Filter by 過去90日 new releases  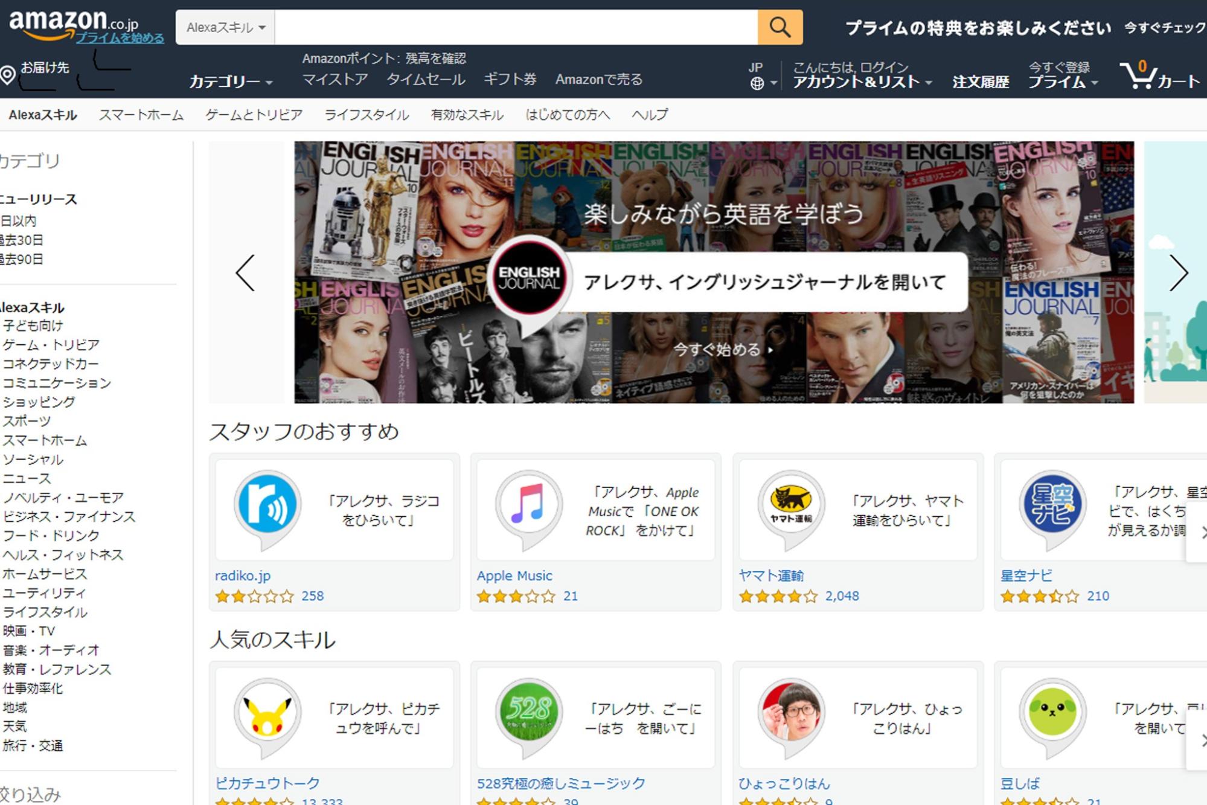pos(22,260)
